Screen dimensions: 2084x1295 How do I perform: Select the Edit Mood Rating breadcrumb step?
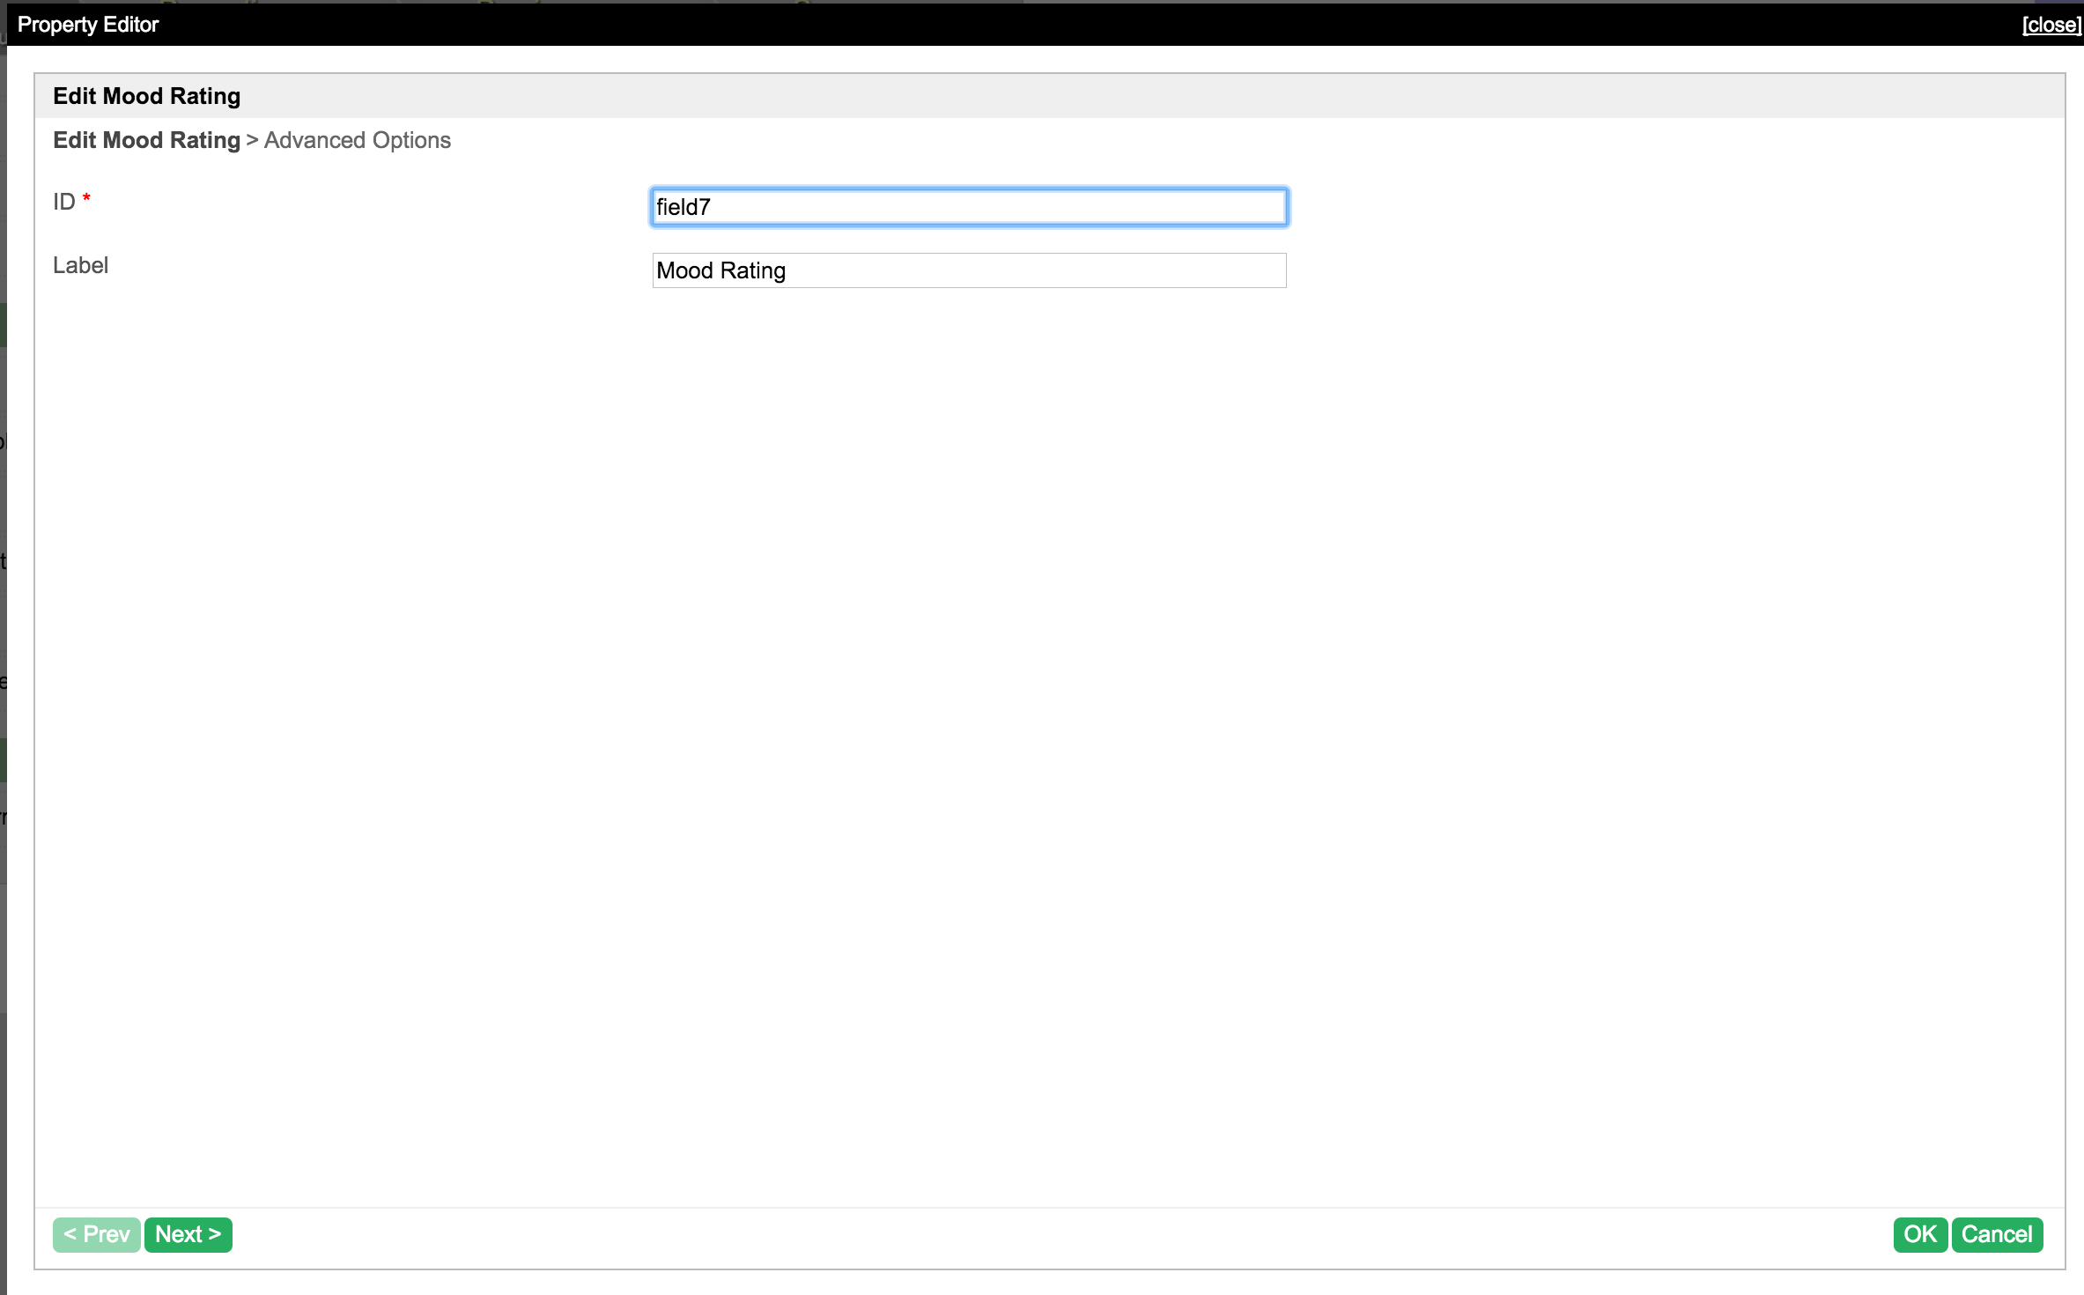point(146,140)
